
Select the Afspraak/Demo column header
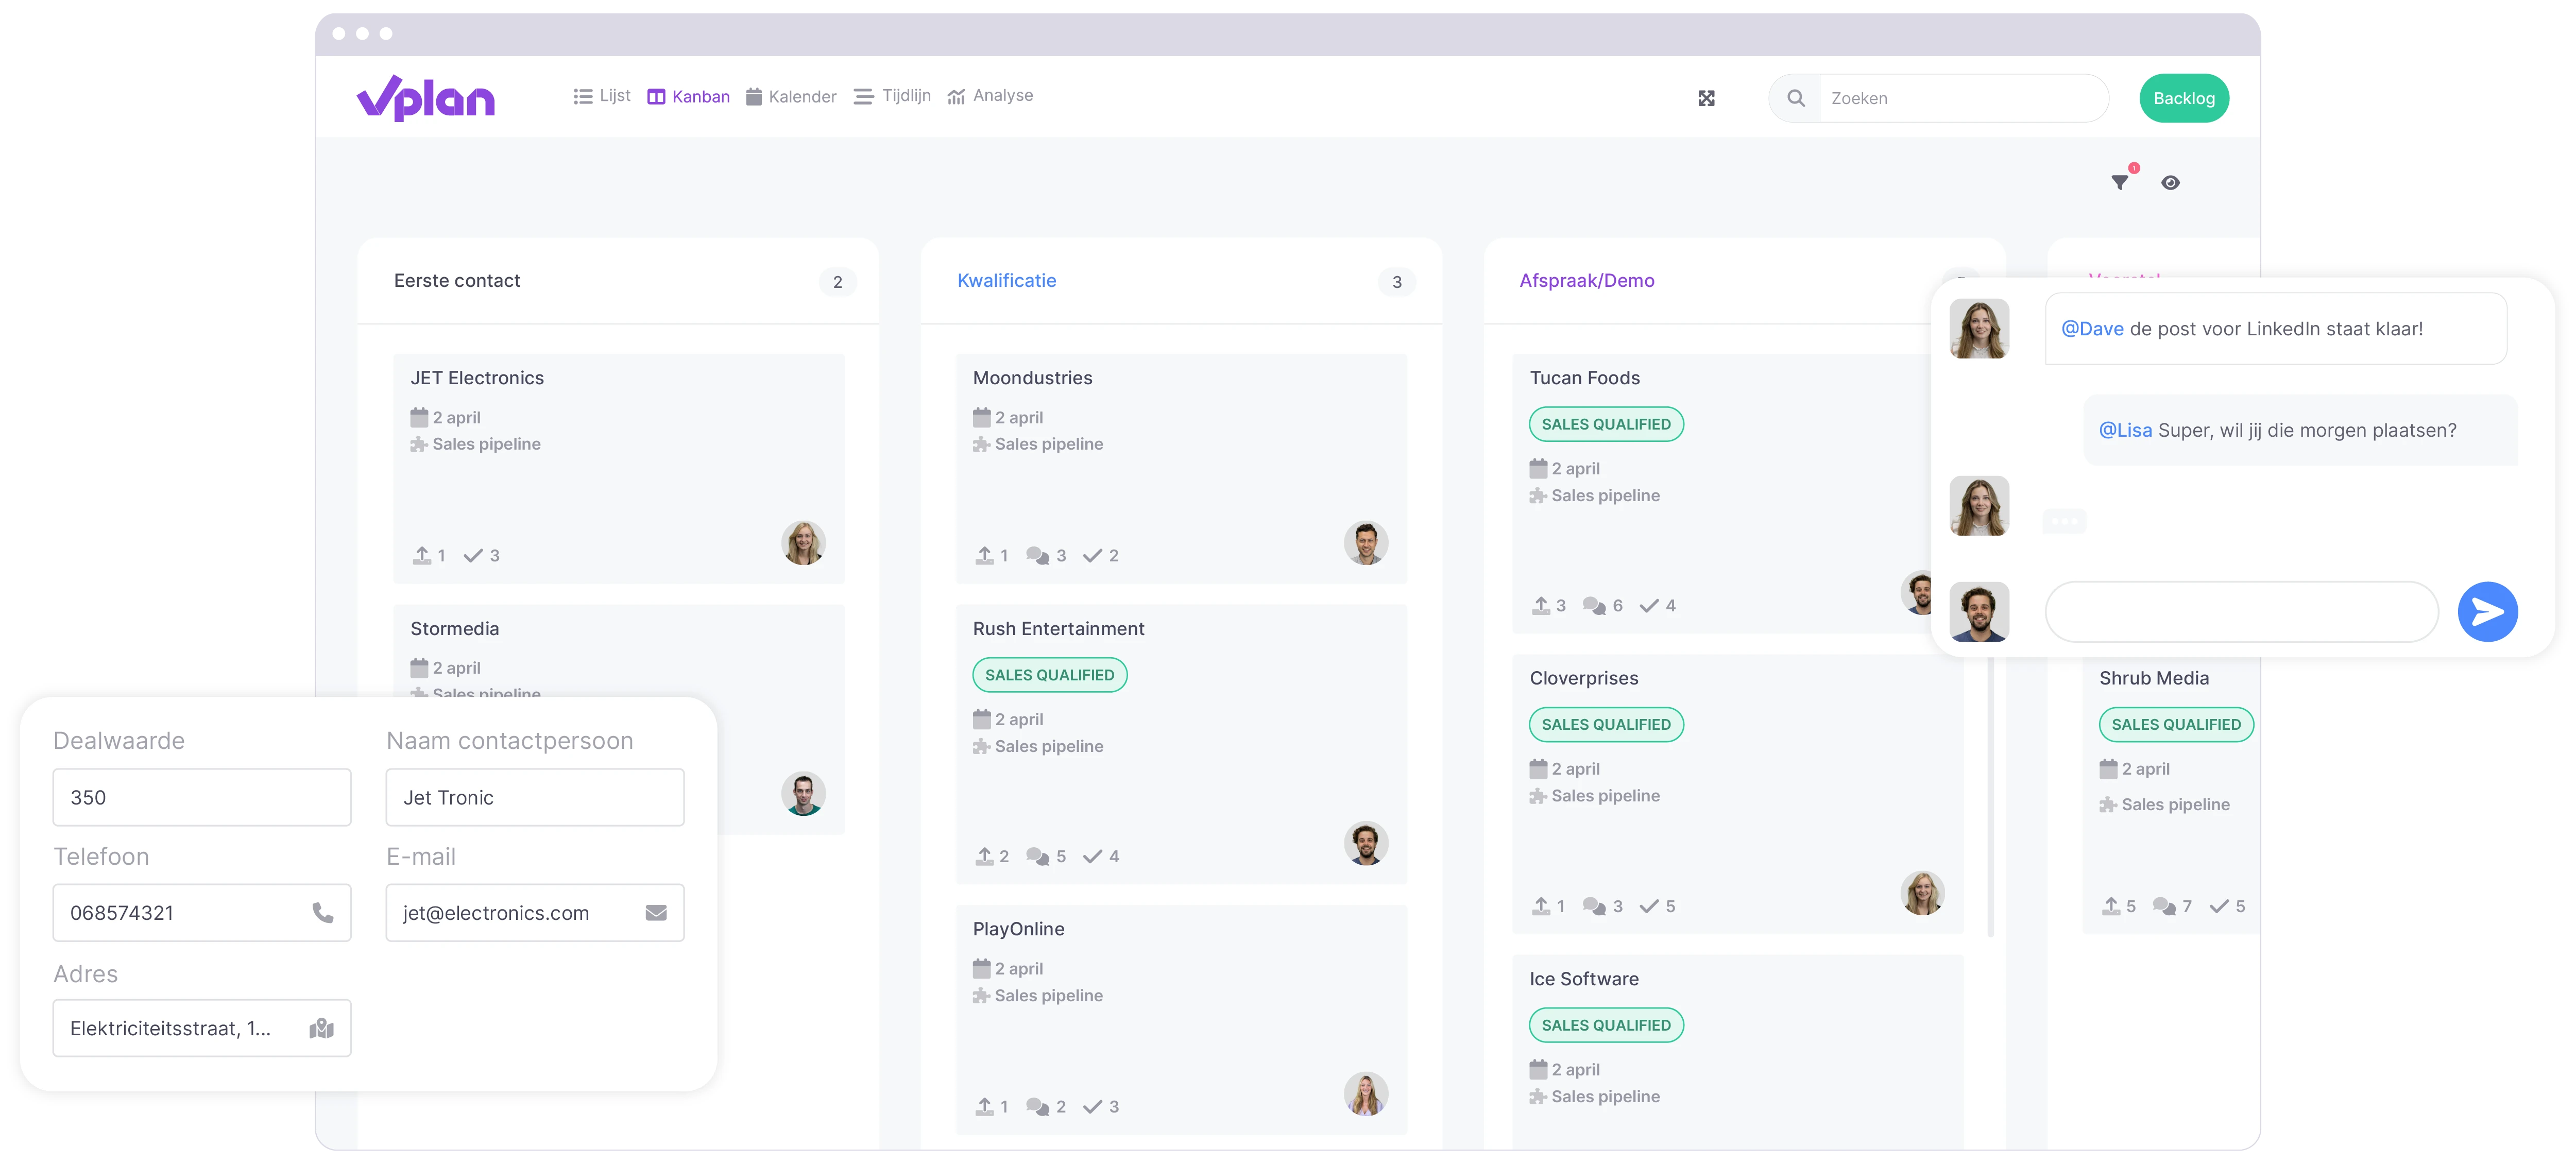click(x=1586, y=281)
